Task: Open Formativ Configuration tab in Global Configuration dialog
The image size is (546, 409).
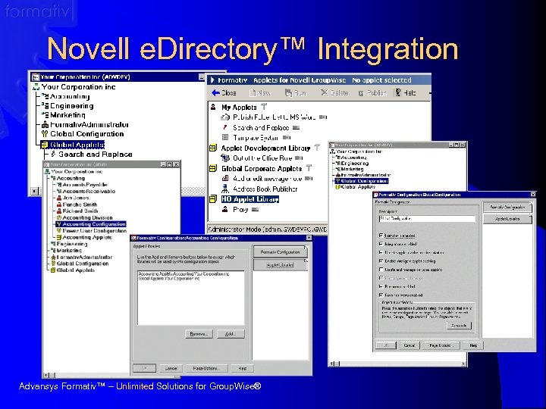Action: [x=507, y=207]
